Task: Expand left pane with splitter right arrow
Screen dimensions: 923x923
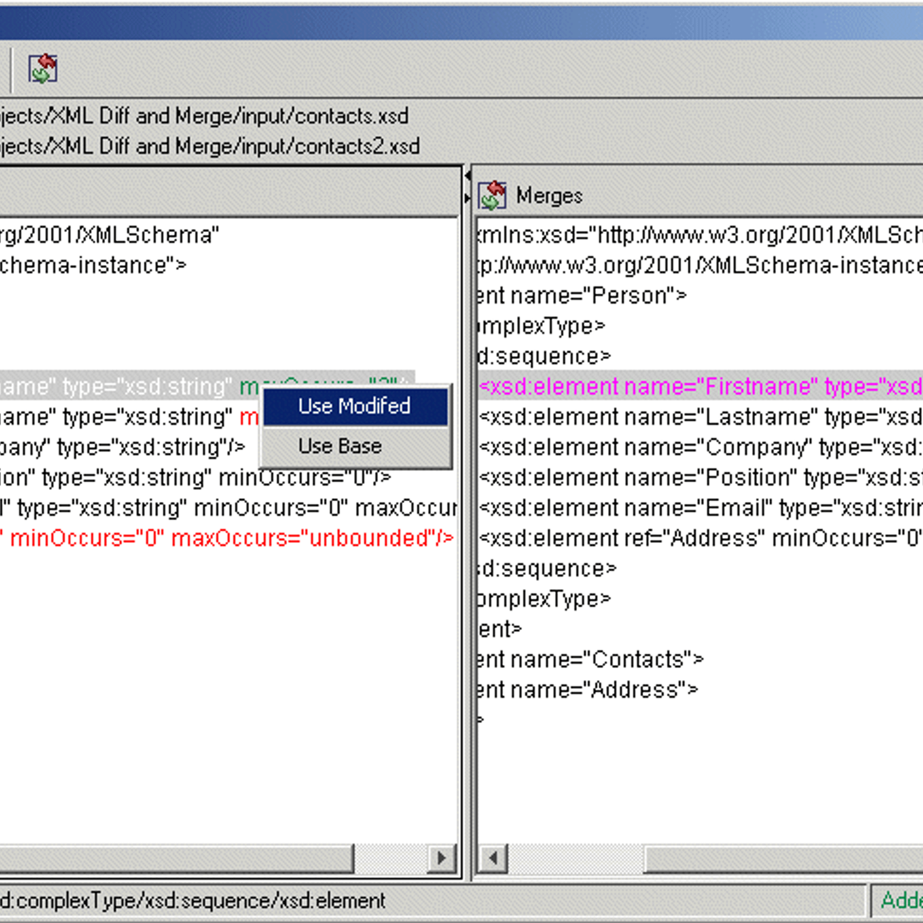Action: (x=467, y=198)
